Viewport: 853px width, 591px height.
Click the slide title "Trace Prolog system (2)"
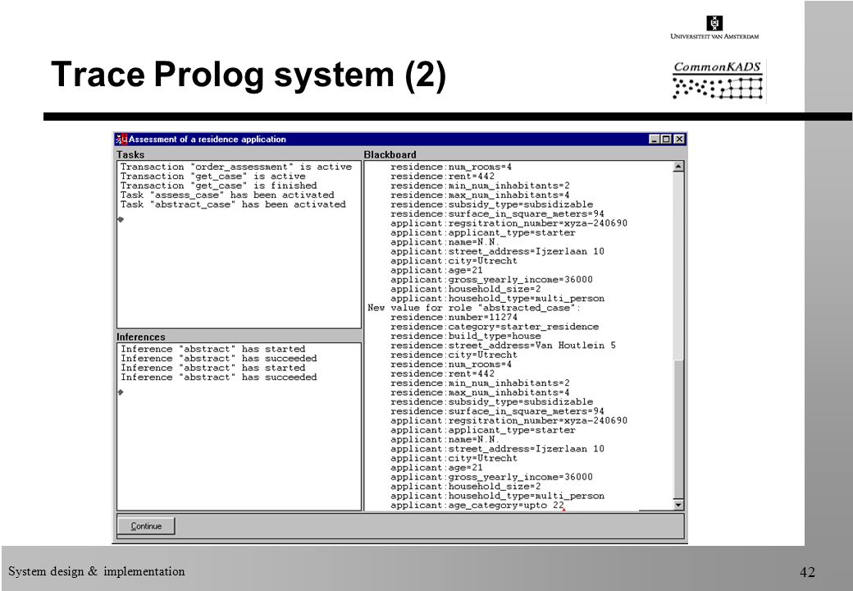(249, 75)
